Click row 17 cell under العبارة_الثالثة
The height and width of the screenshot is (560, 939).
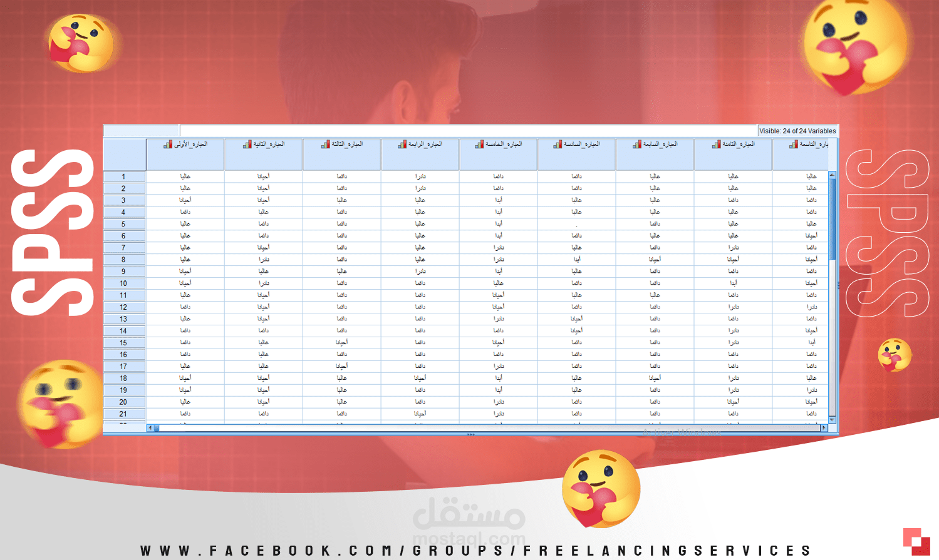[x=342, y=367]
